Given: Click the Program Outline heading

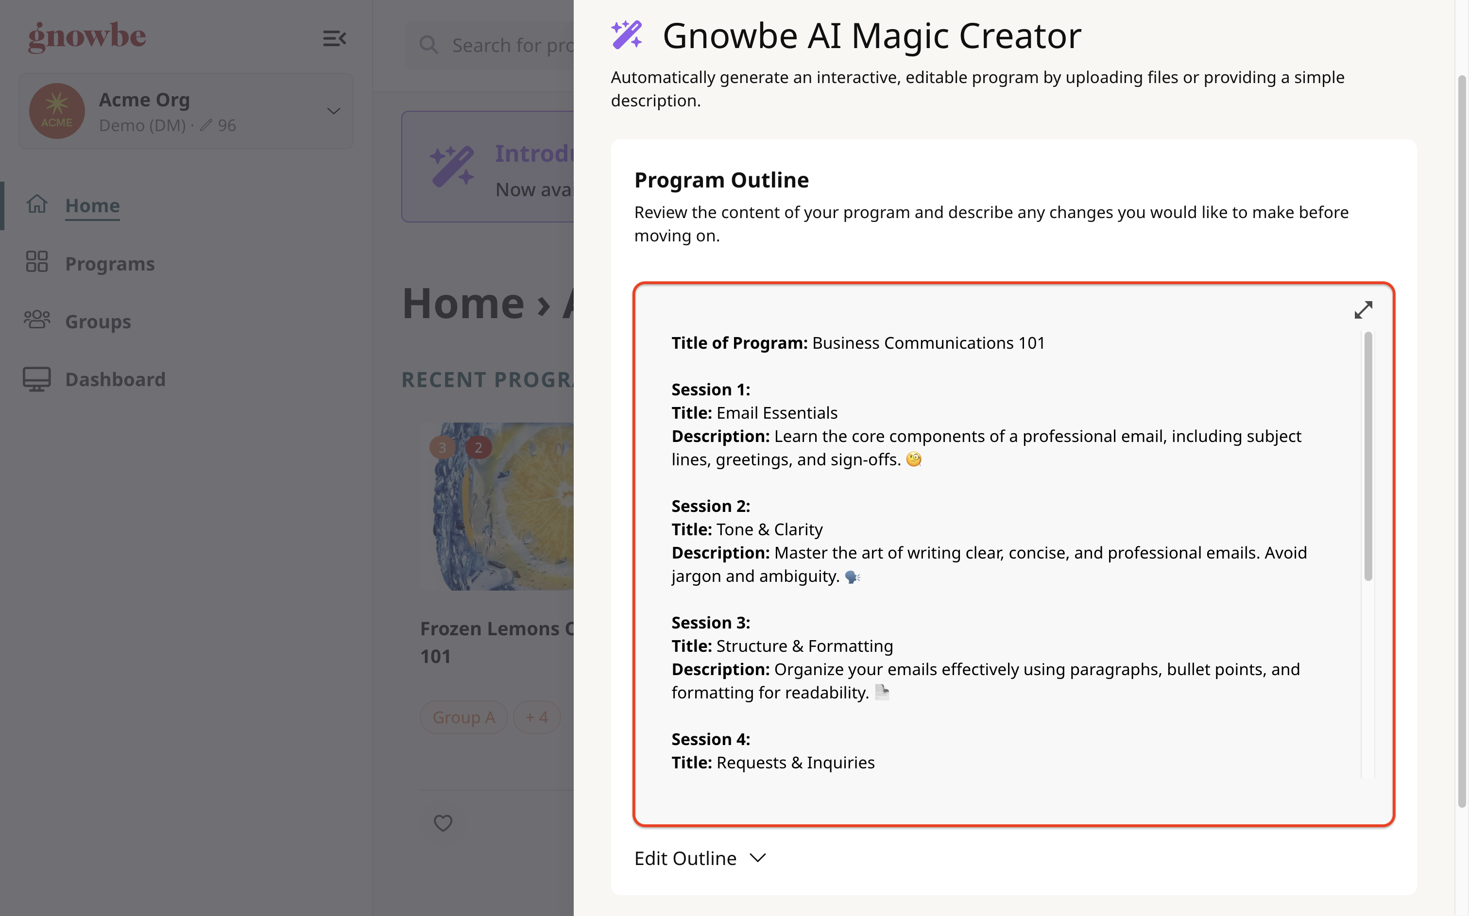Looking at the screenshot, I should (x=721, y=180).
